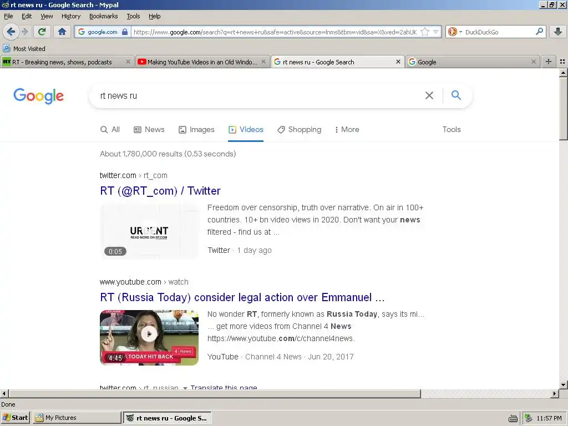568x426 pixels.
Task: Reload the page with the refresh icon
Action: pyautogui.click(x=42, y=32)
